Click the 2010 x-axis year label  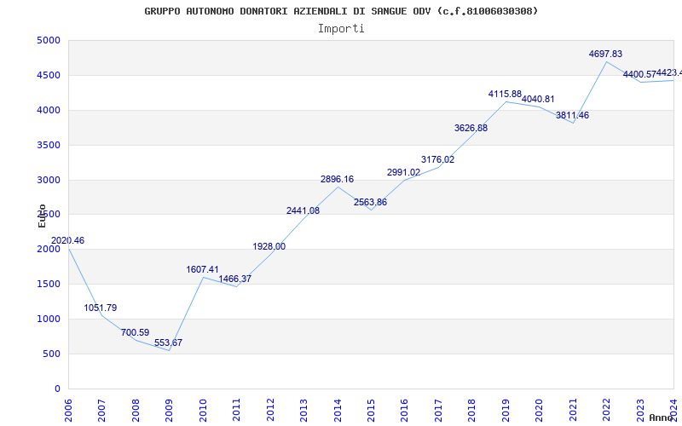pyautogui.click(x=202, y=410)
